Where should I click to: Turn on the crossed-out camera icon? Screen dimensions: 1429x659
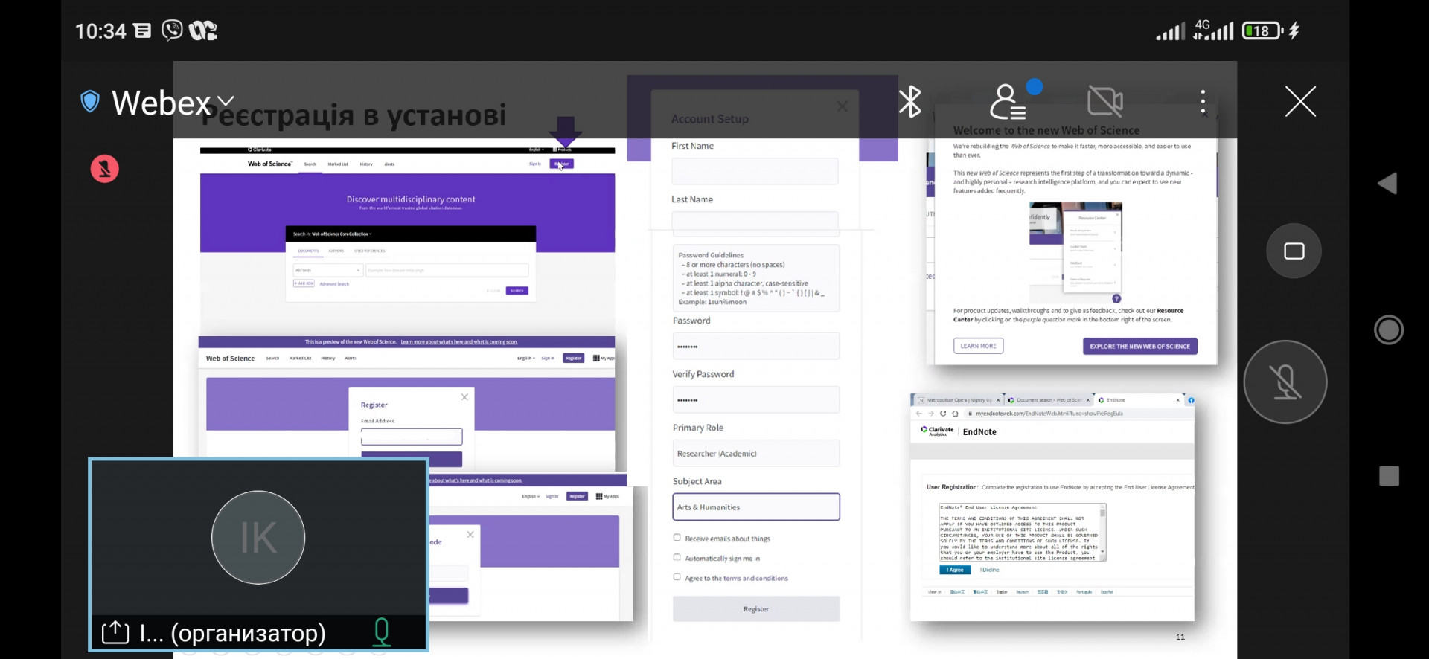tap(1105, 101)
